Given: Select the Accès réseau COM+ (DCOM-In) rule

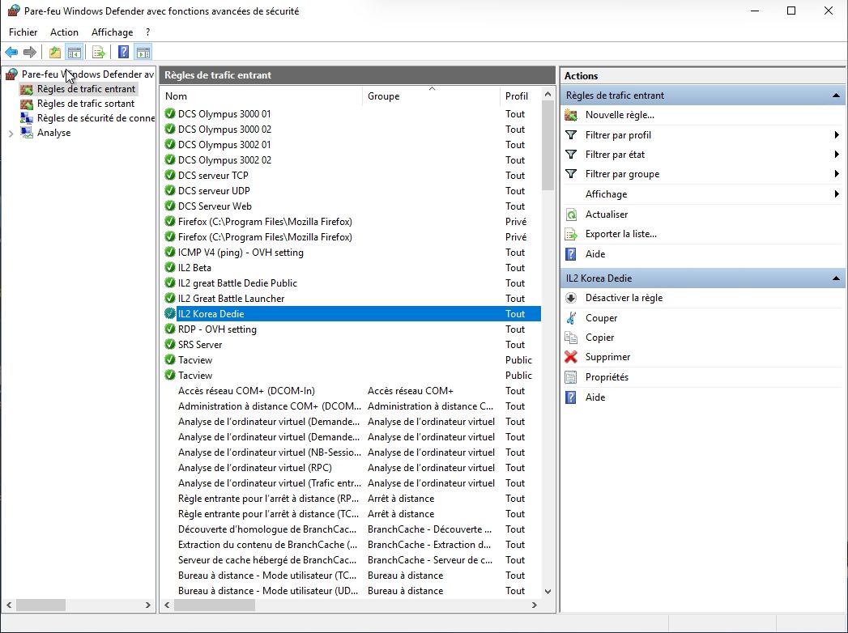Looking at the screenshot, I should point(351,391).
